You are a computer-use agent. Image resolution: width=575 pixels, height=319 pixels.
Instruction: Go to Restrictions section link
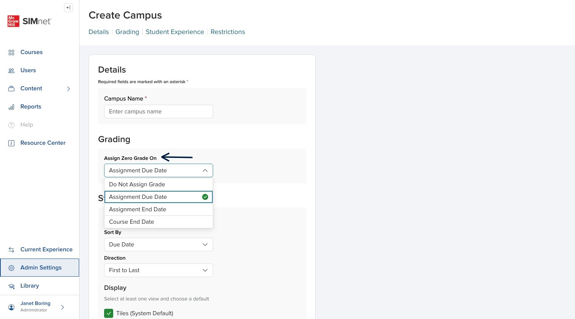tap(228, 32)
